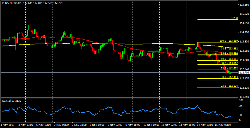
Task: Click the triangle arrow beside USDJPYm,H1
Action: point(3,3)
